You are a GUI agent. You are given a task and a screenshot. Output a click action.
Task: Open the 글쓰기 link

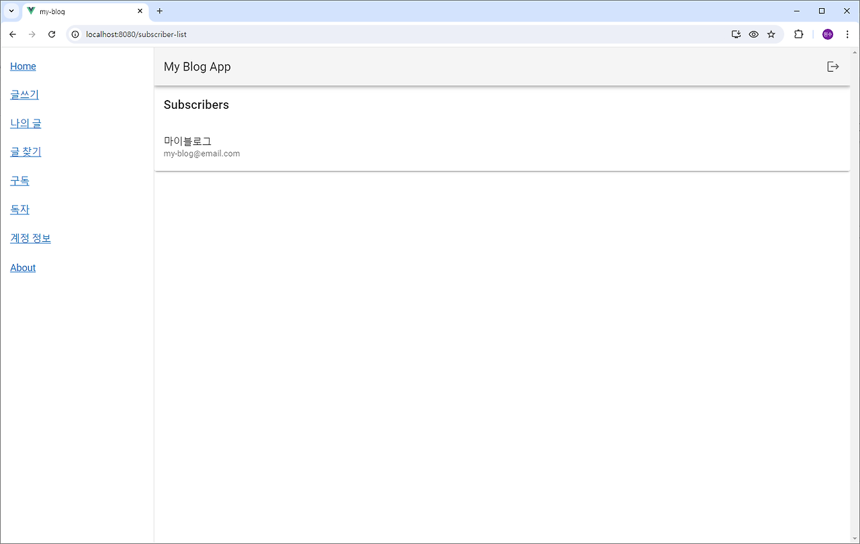pyautogui.click(x=24, y=95)
